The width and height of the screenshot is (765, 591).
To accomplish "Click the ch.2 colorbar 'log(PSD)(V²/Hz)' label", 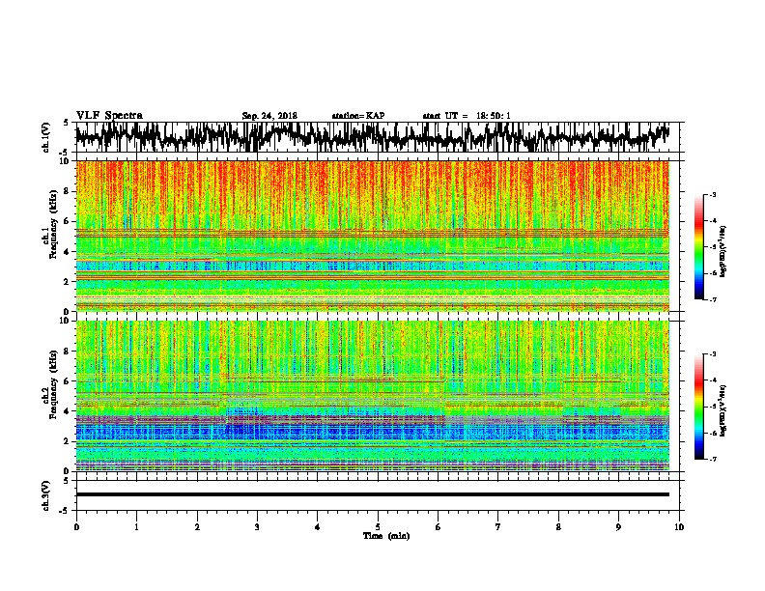I will tap(722, 410).
